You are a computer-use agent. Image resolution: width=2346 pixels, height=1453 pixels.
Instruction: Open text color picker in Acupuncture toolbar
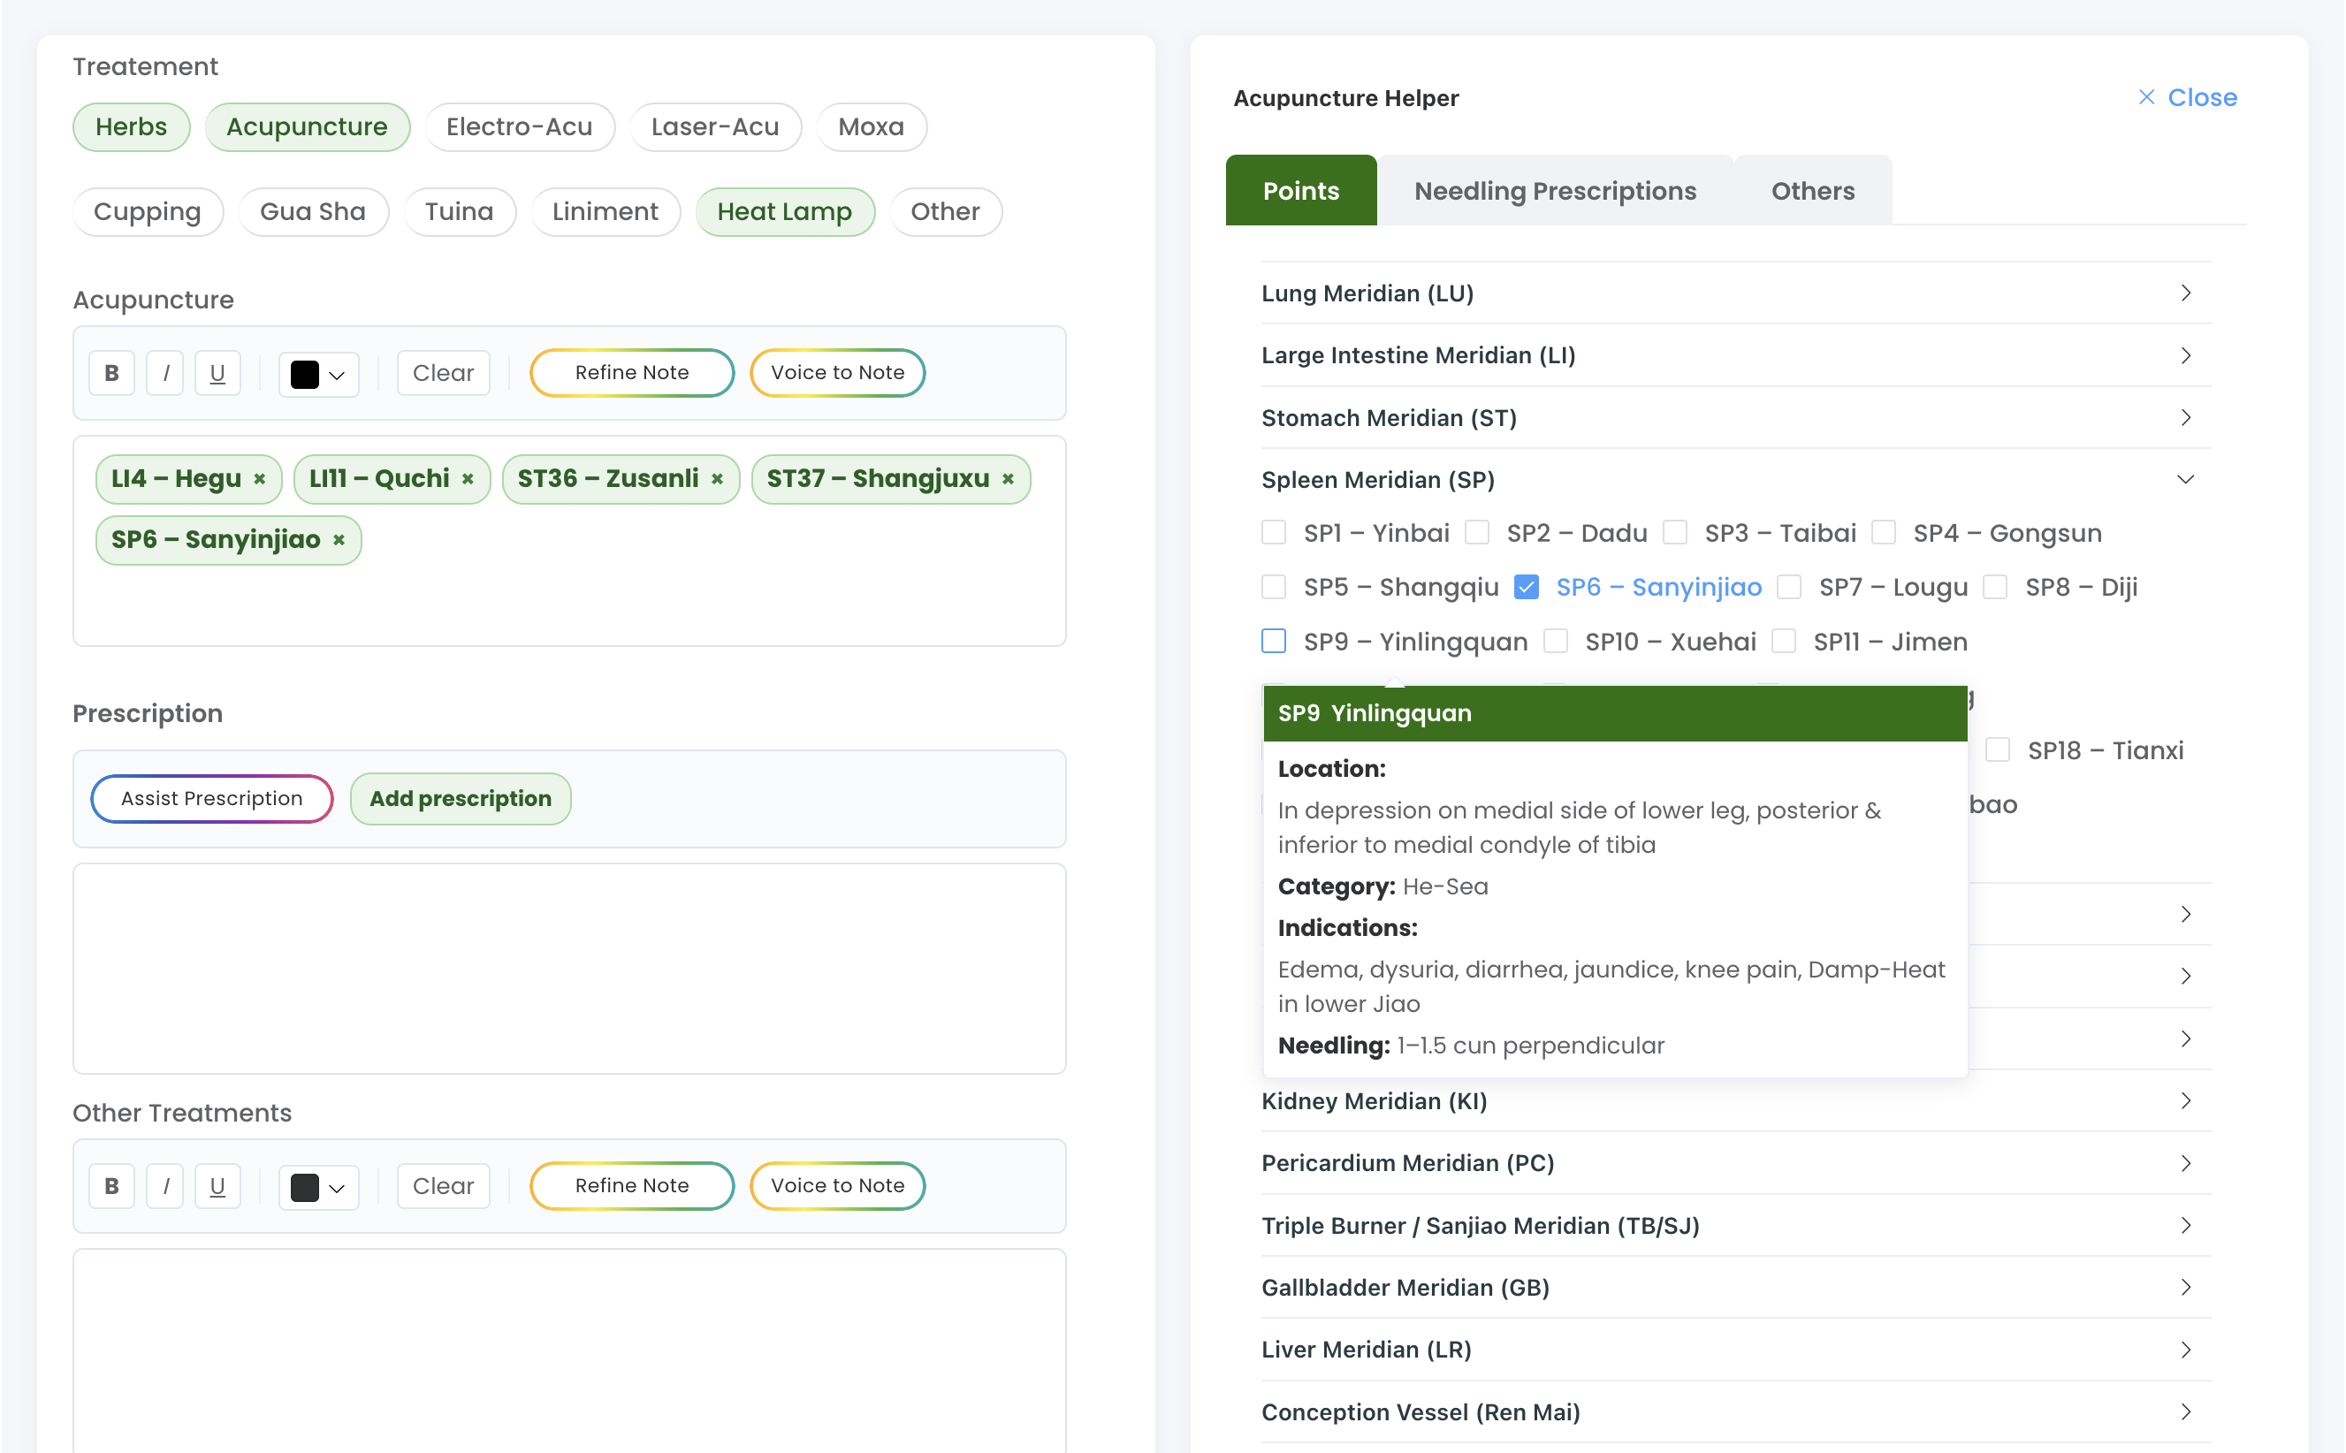pyautogui.click(x=318, y=374)
